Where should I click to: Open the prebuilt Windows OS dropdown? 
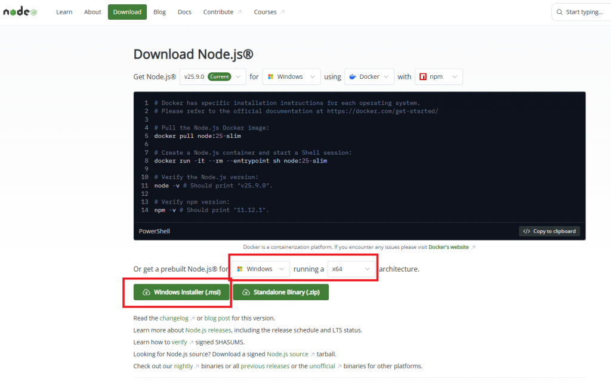click(261, 269)
